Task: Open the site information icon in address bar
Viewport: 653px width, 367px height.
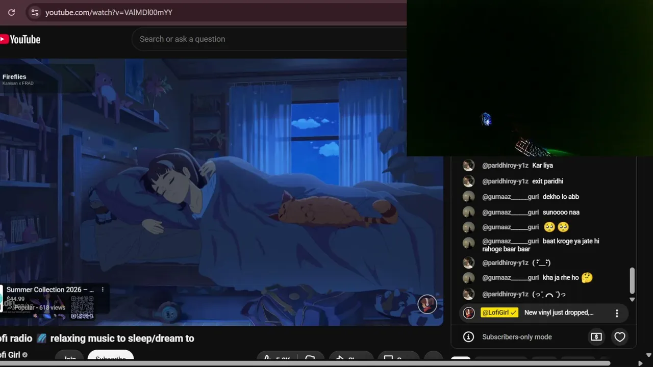Action: [35, 12]
